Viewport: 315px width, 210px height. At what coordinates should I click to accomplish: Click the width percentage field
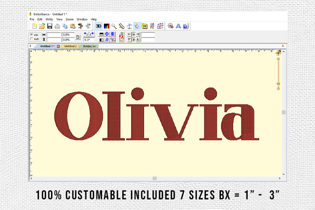pyautogui.click(x=68, y=35)
